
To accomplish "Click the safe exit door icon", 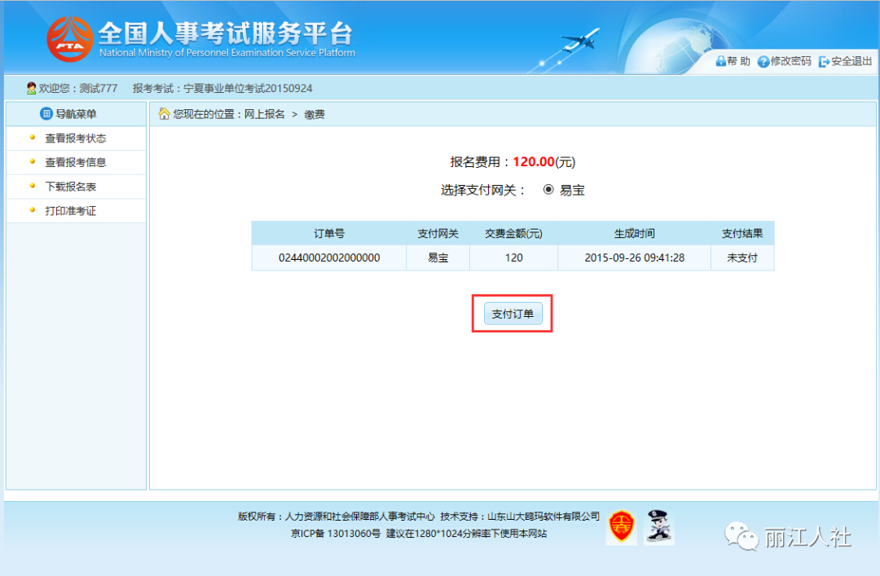I will point(824,62).
